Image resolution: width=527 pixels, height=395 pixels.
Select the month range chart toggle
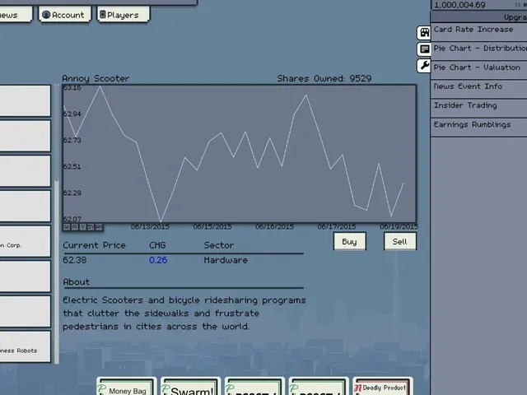[x=75, y=227]
